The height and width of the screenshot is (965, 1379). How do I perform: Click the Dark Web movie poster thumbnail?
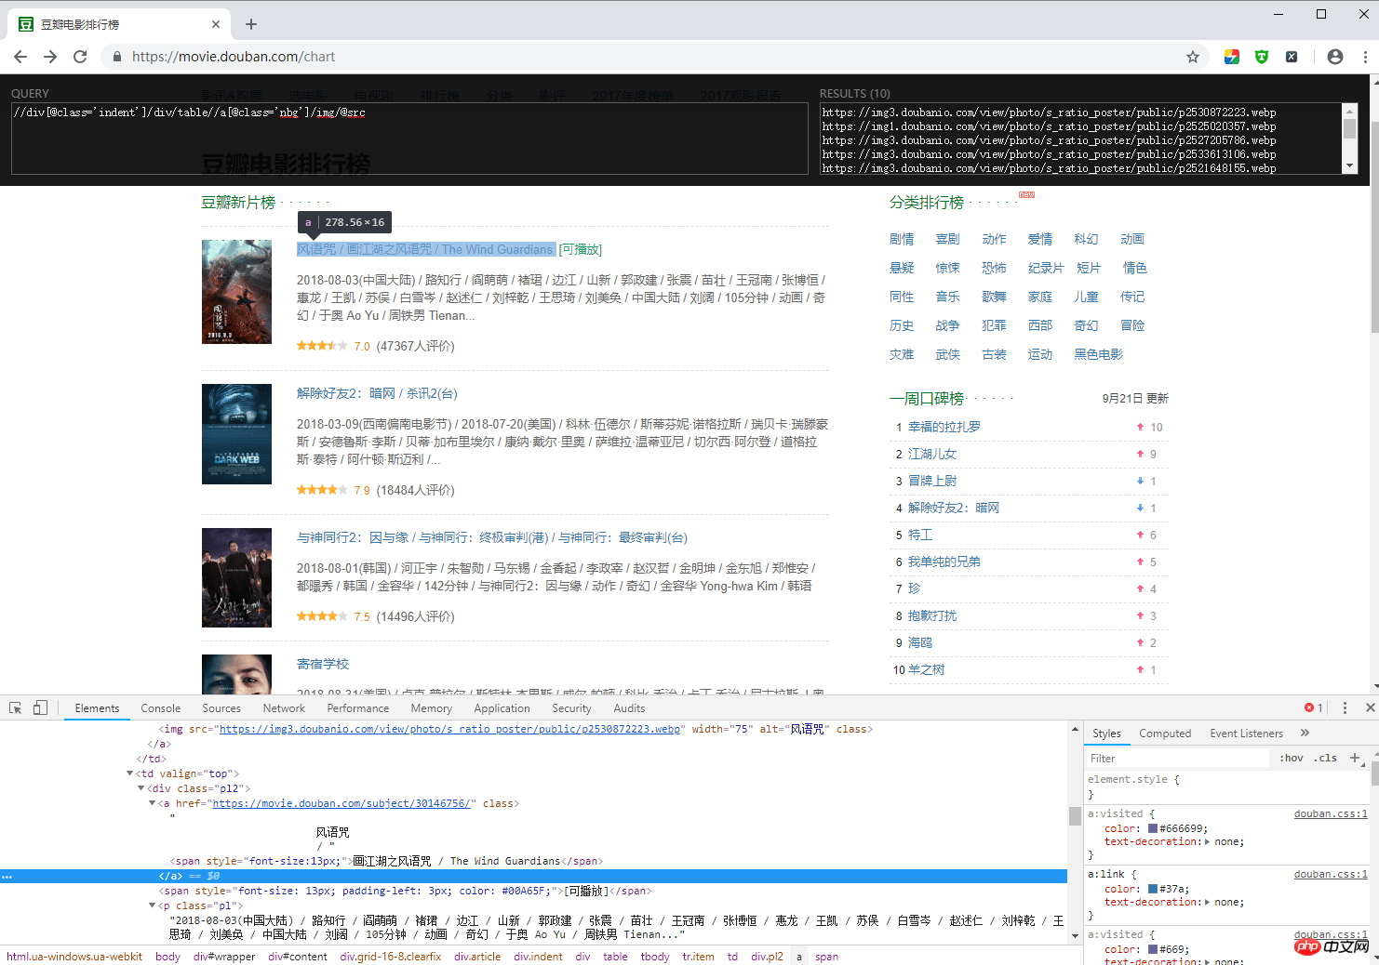point(236,434)
